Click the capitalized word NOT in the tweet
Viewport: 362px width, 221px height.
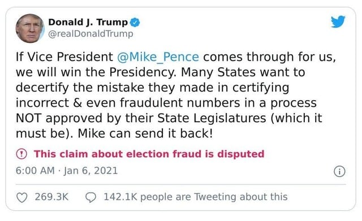point(29,118)
